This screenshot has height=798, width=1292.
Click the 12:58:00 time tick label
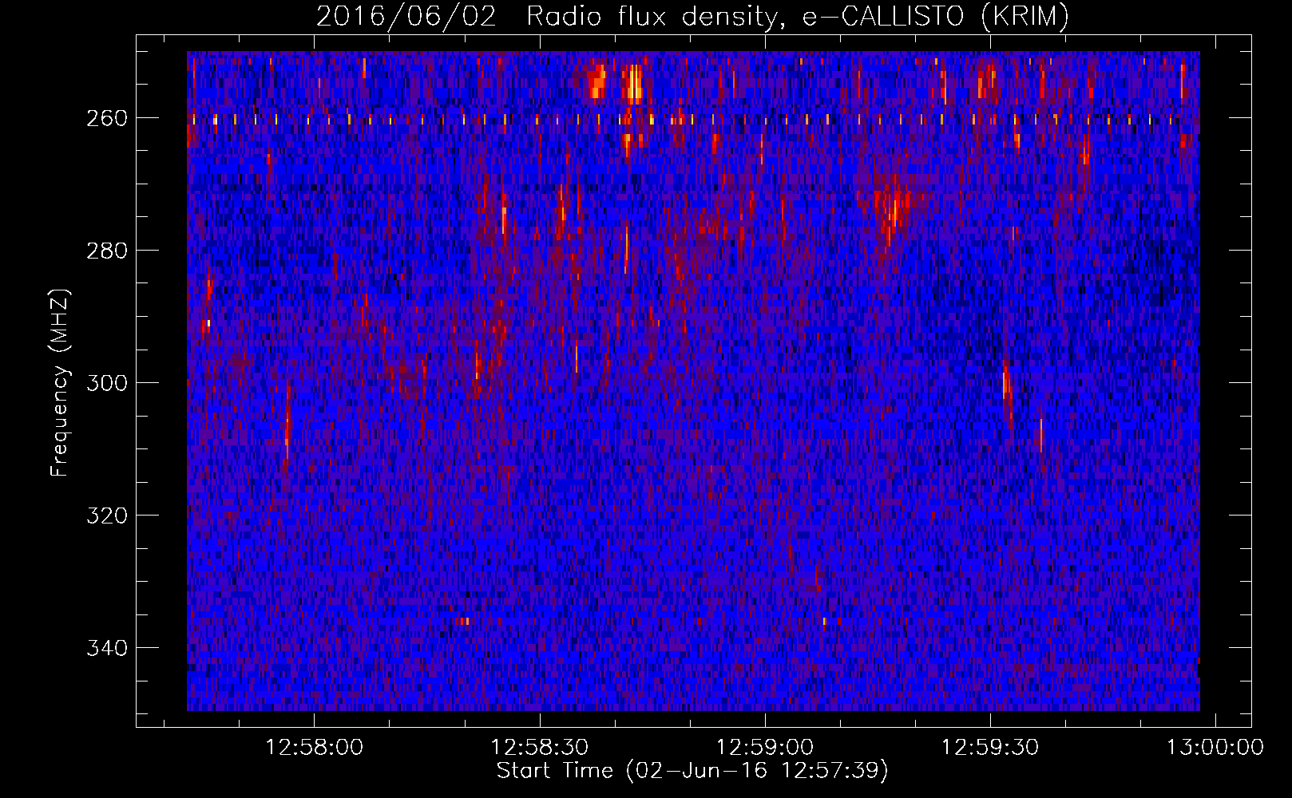click(314, 748)
